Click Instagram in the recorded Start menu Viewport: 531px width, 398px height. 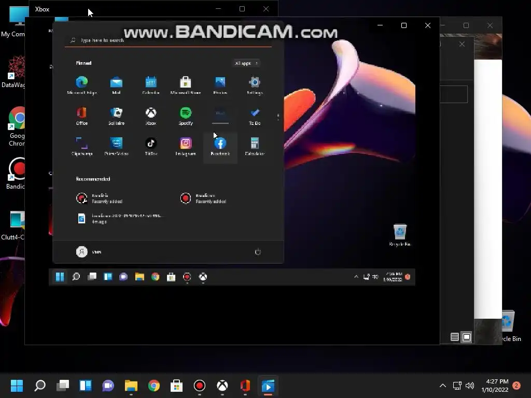tap(186, 146)
